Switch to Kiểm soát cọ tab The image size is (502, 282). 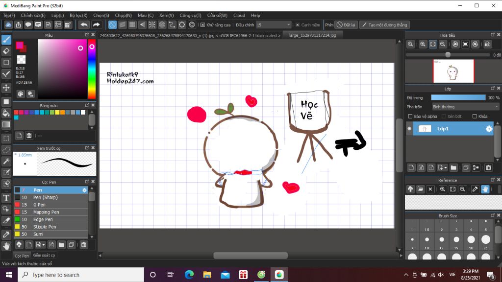44,255
